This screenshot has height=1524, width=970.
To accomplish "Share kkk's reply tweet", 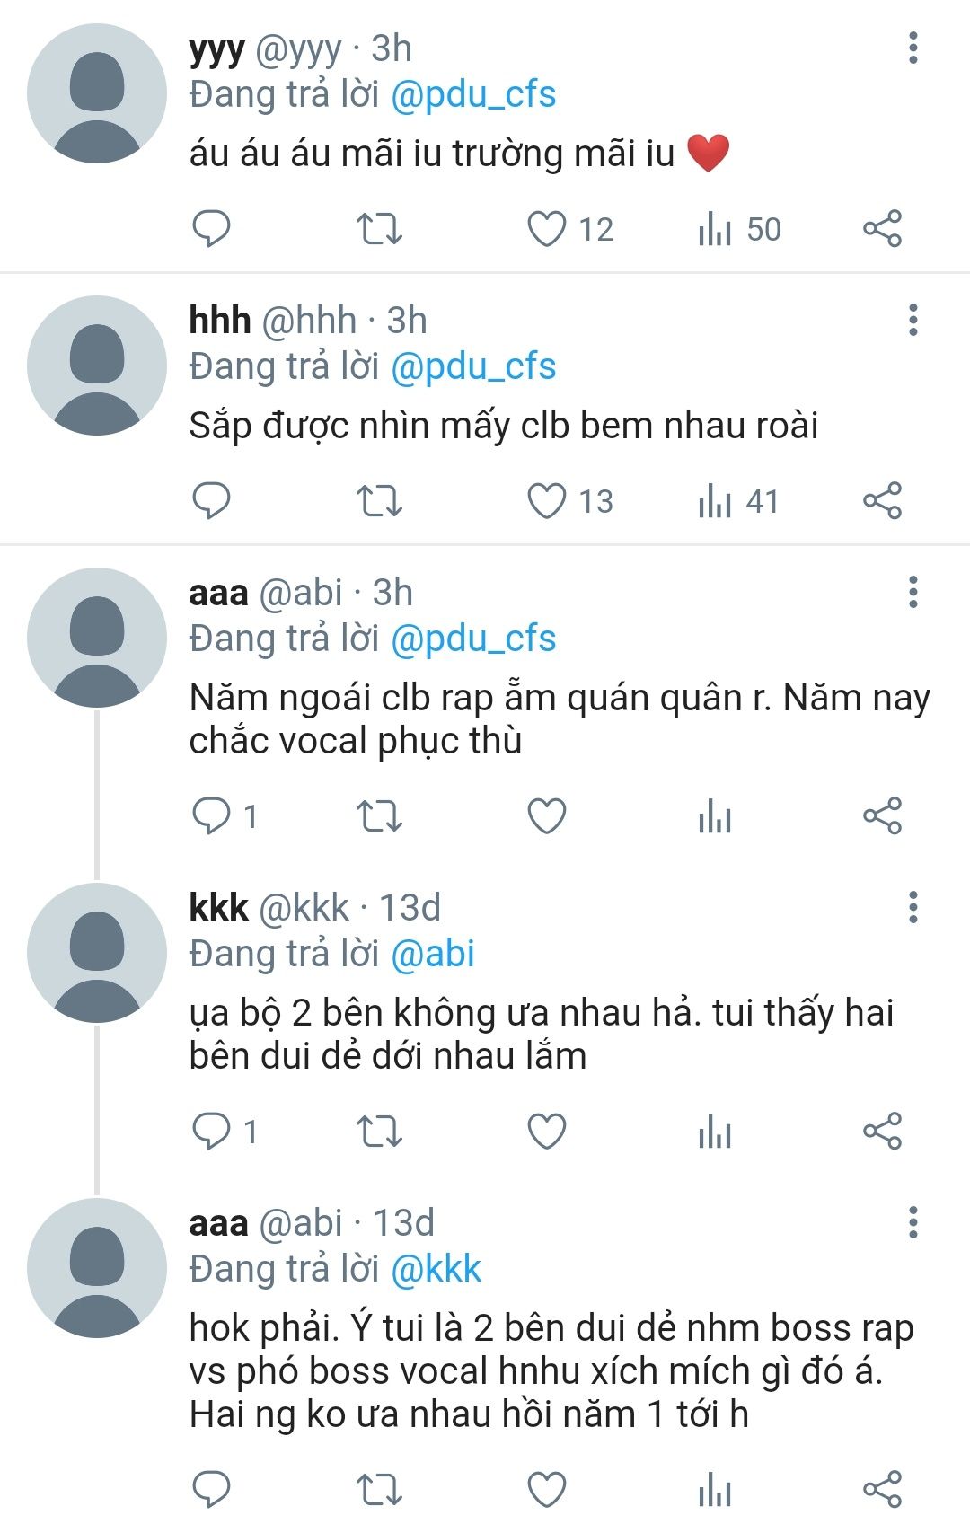I will (x=882, y=1131).
